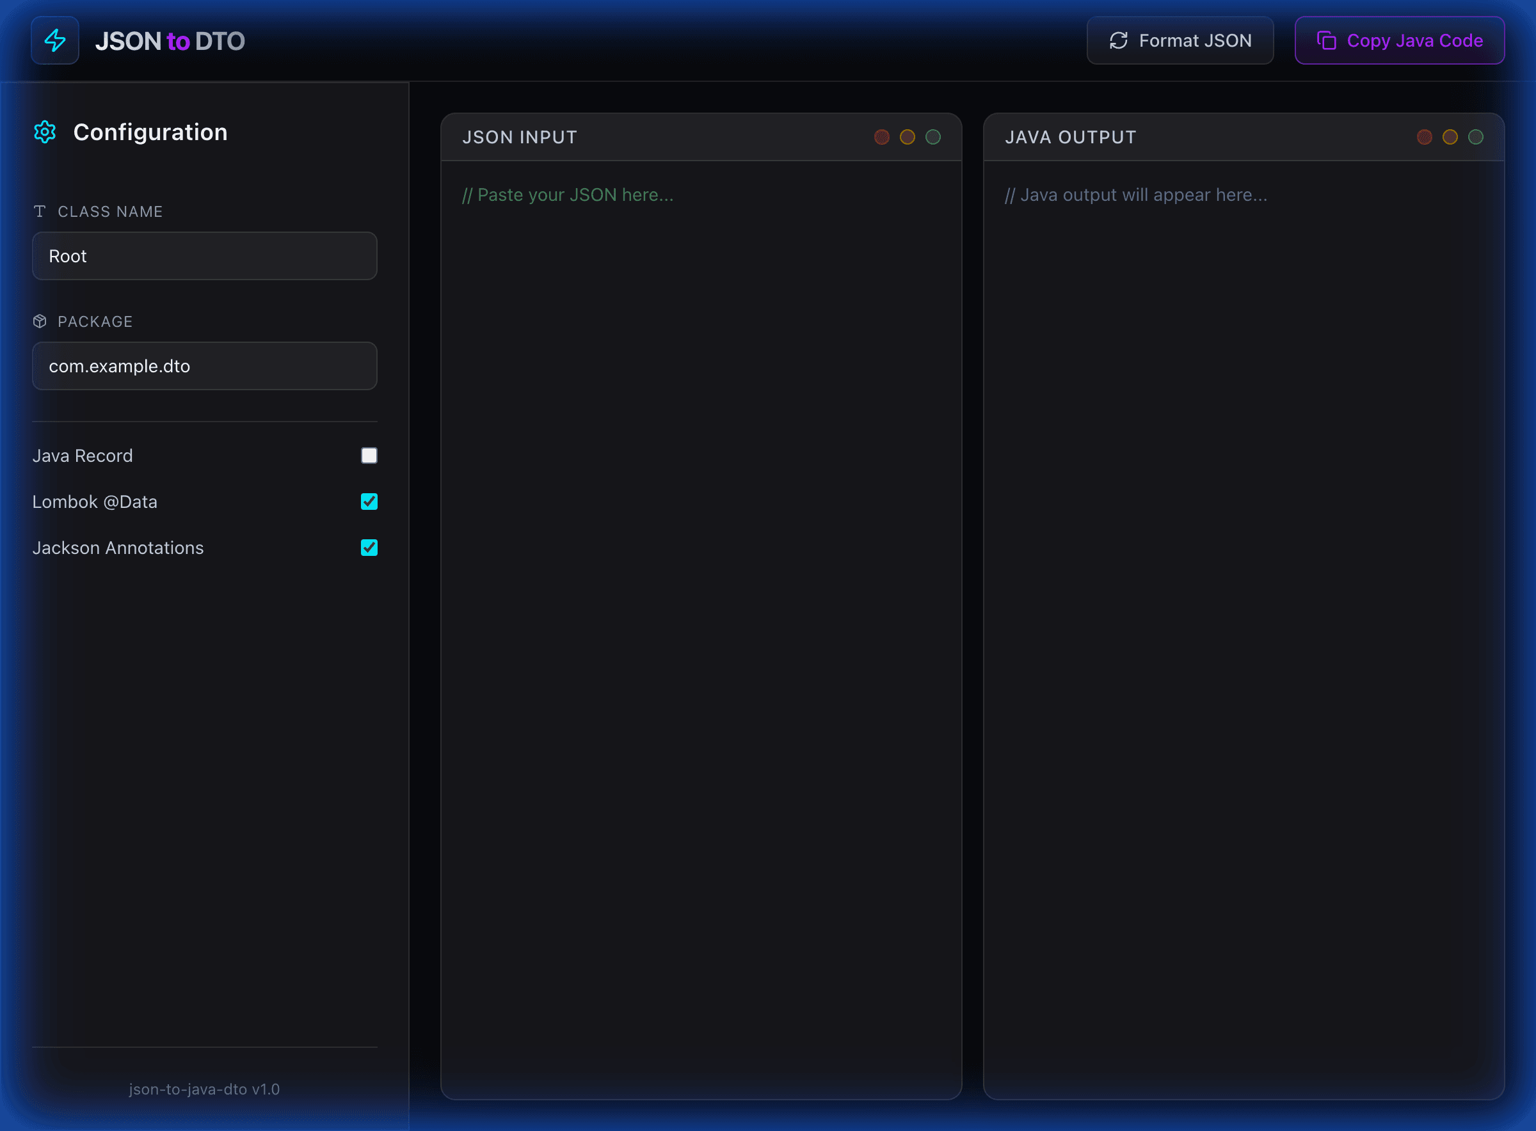The width and height of the screenshot is (1536, 1131).
Task: Click the com.example.dto package field
Action: (x=204, y=365)
